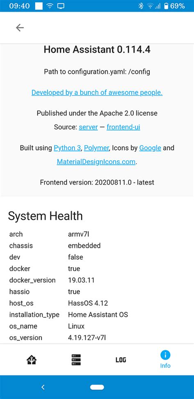Tap the back arrow at top
The height and width of the screenshot is (399, 194).
20,27
